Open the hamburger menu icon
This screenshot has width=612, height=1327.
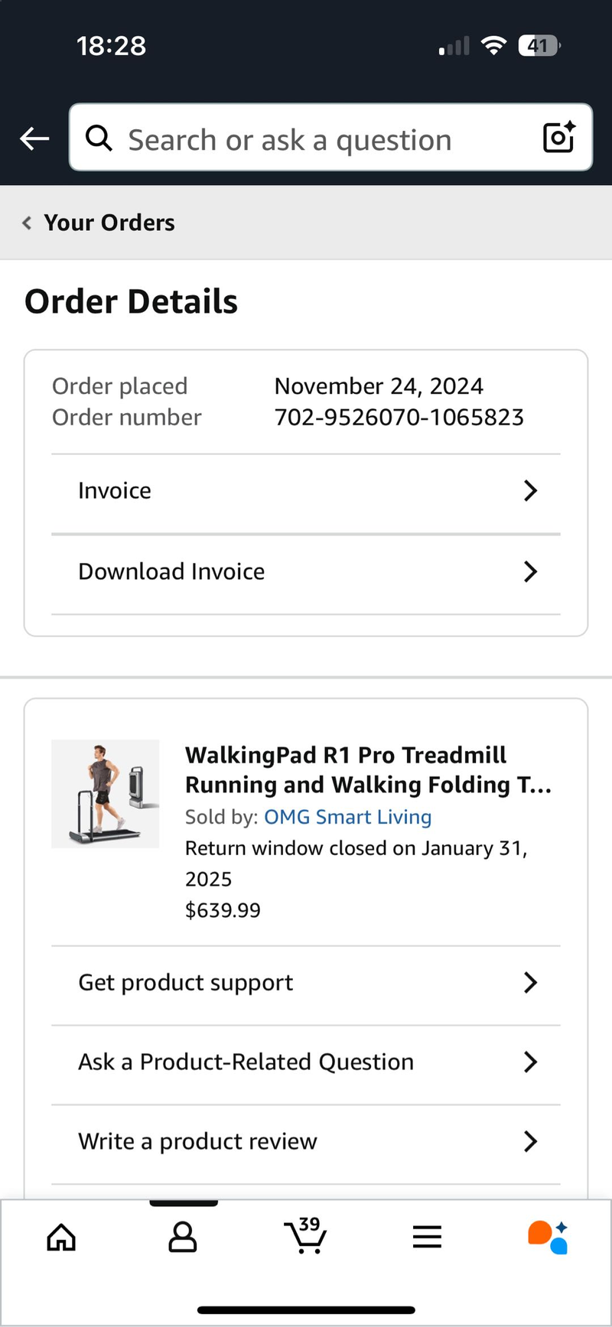coord(427,1236)
